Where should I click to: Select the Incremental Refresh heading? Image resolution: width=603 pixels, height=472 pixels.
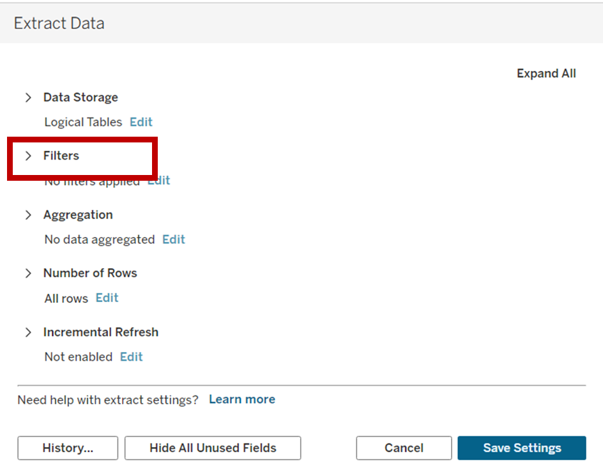101,332
